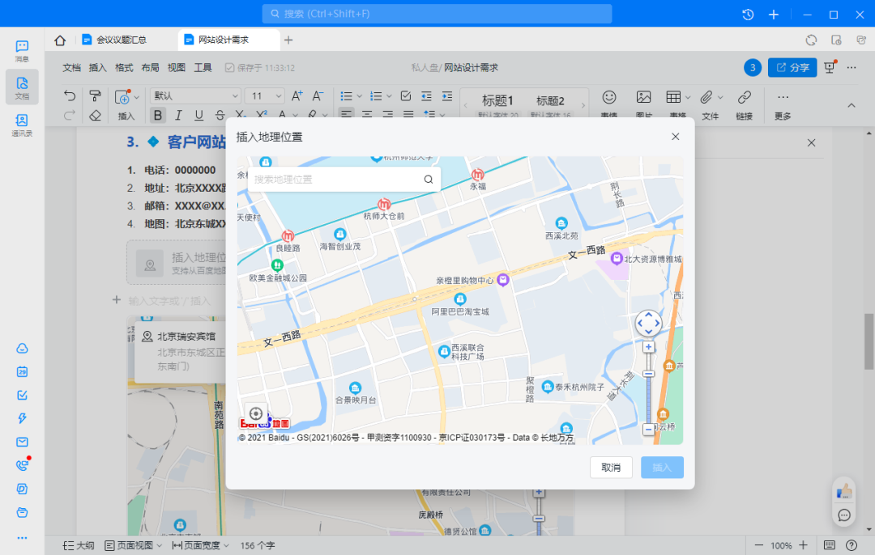Open 消息 messages in left sidebar
875x555 pixels.
tap(22, 51)
